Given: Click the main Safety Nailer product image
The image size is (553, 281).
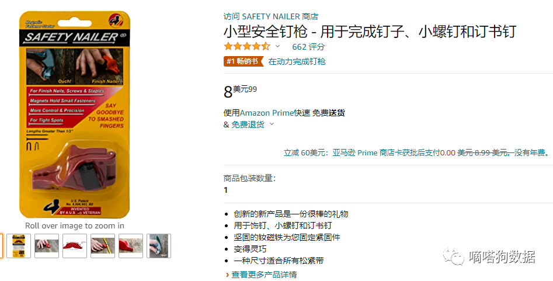Looking at the screenshot, I should pos(74,115).
